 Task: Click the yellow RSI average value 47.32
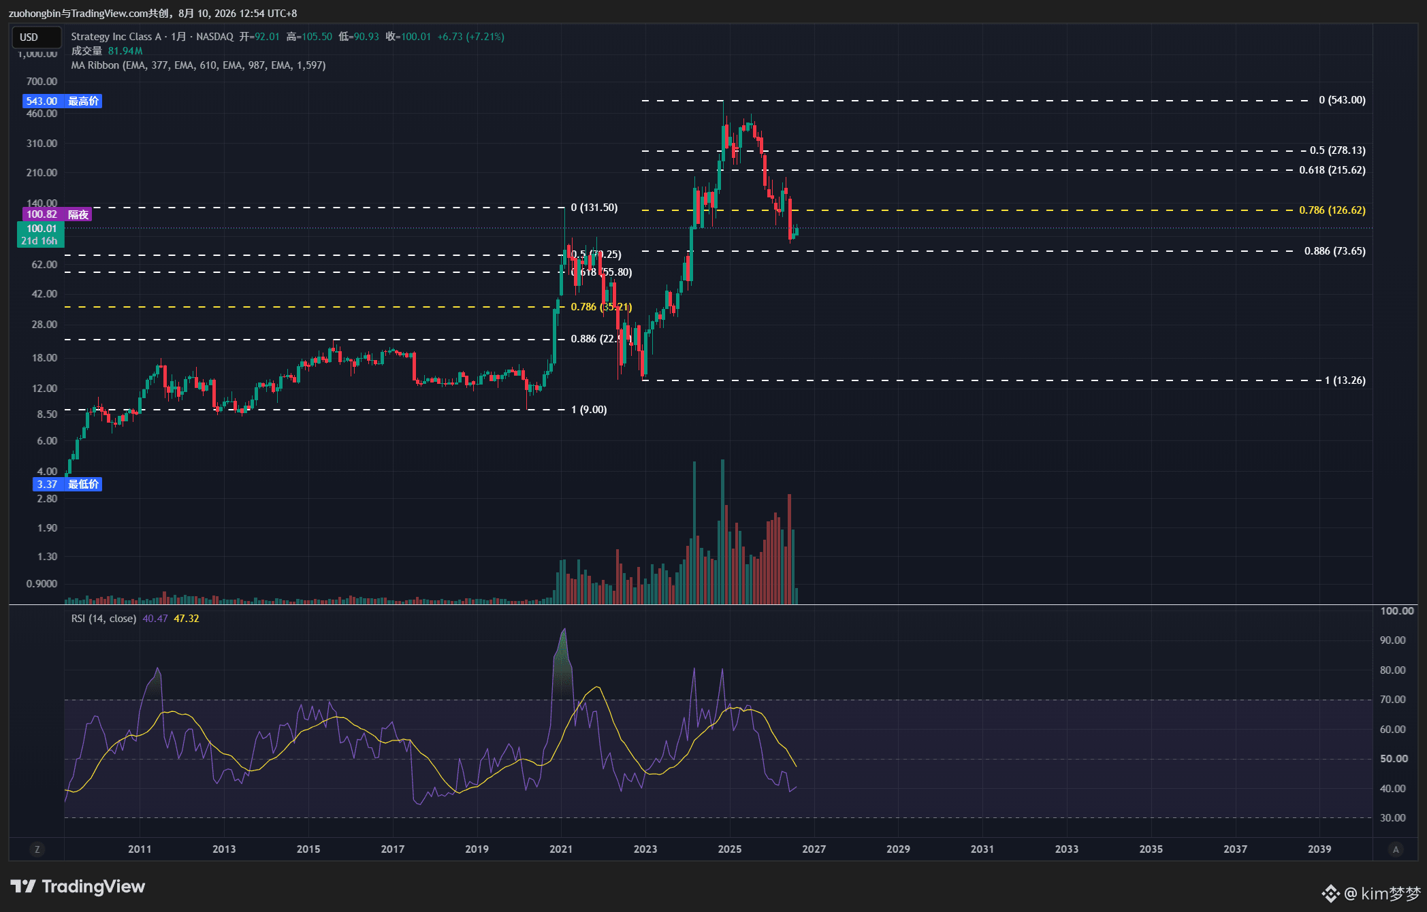187,619
